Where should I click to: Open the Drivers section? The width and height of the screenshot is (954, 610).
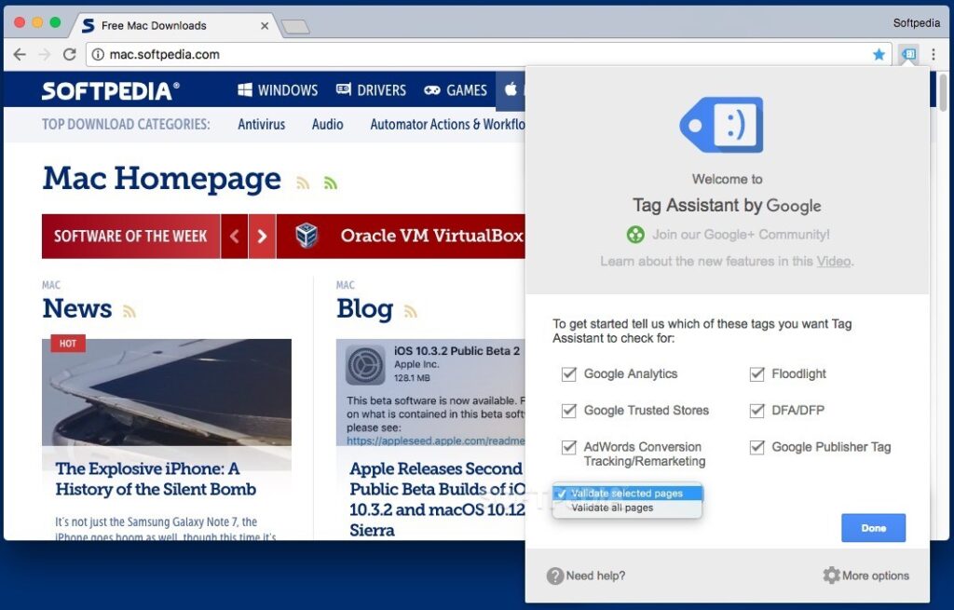371,90
